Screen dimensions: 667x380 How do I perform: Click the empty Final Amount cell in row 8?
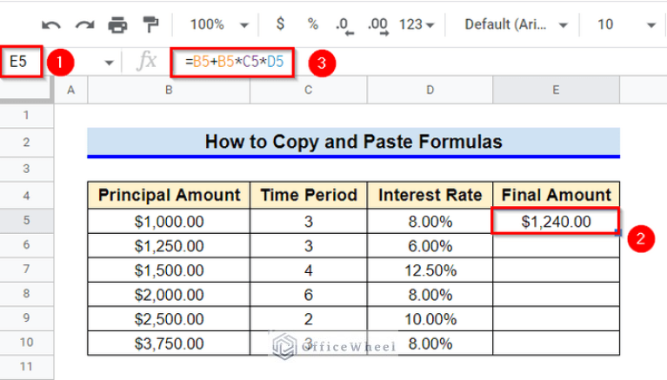coord(556,295)
